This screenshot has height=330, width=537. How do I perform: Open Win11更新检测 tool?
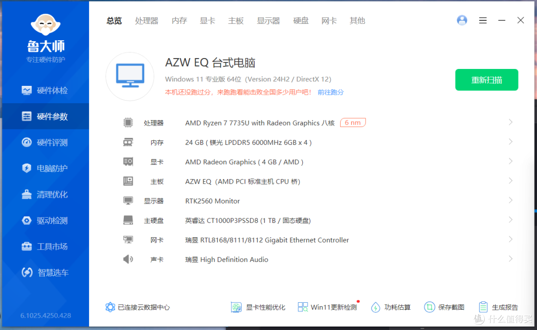pos(327,307)
